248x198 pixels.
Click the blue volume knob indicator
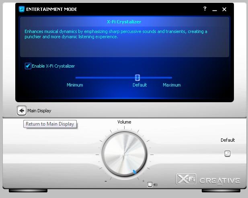click(135, 172)
